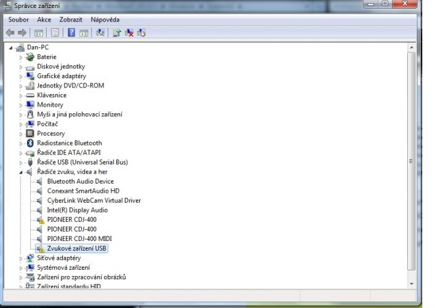The image size is (435, 308).
Task: Click Scan for hardware changes icon
Action: pyautogui.click(x=100, y=33)
